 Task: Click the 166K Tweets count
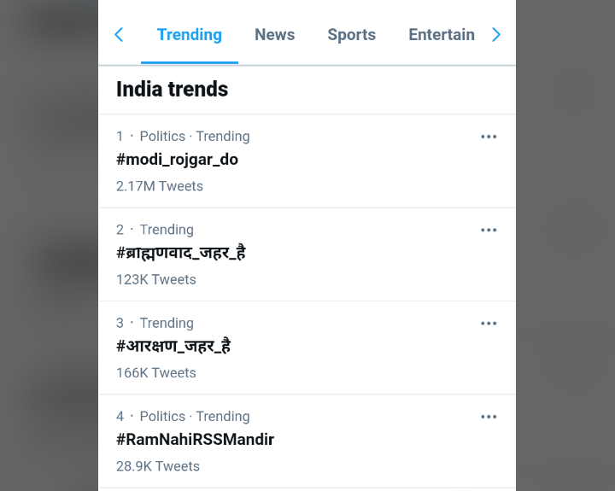click(156, 372)
